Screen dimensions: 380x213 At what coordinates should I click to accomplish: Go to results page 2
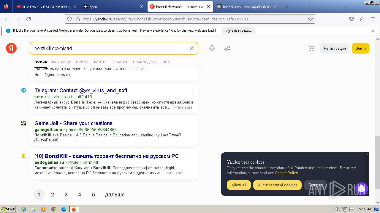coord(53,195)
